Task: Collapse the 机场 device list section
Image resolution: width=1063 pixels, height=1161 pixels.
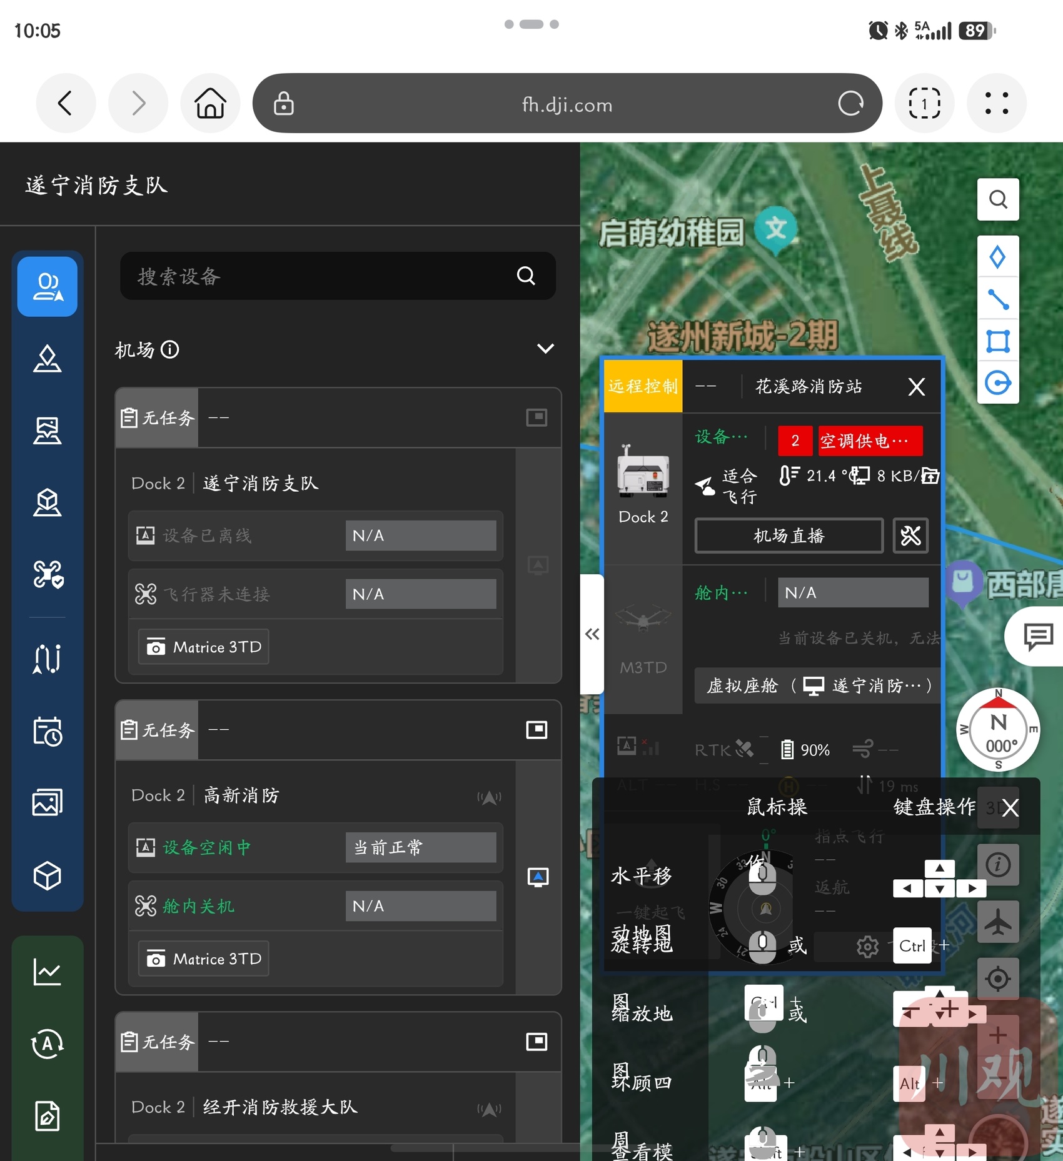Action: tap(545, 349)
